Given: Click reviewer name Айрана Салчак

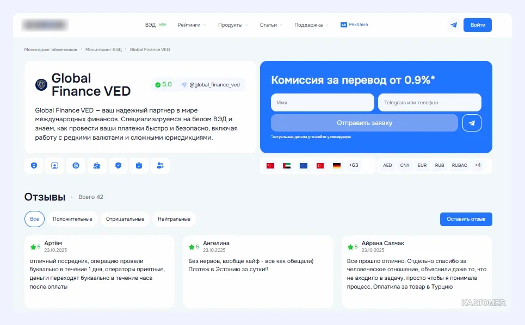Looking at the screenshot, I should [x=382, y=243].
